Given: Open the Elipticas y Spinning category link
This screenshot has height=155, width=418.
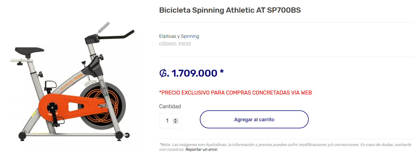Looking at the screenshot, I should tap(179, 36).
